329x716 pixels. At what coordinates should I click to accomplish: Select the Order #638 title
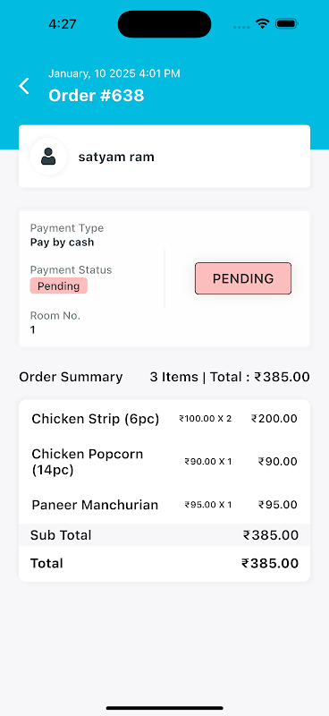97,96
